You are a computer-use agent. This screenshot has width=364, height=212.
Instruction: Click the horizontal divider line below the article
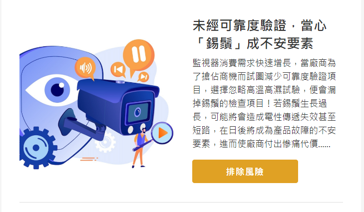pos(181,202)
